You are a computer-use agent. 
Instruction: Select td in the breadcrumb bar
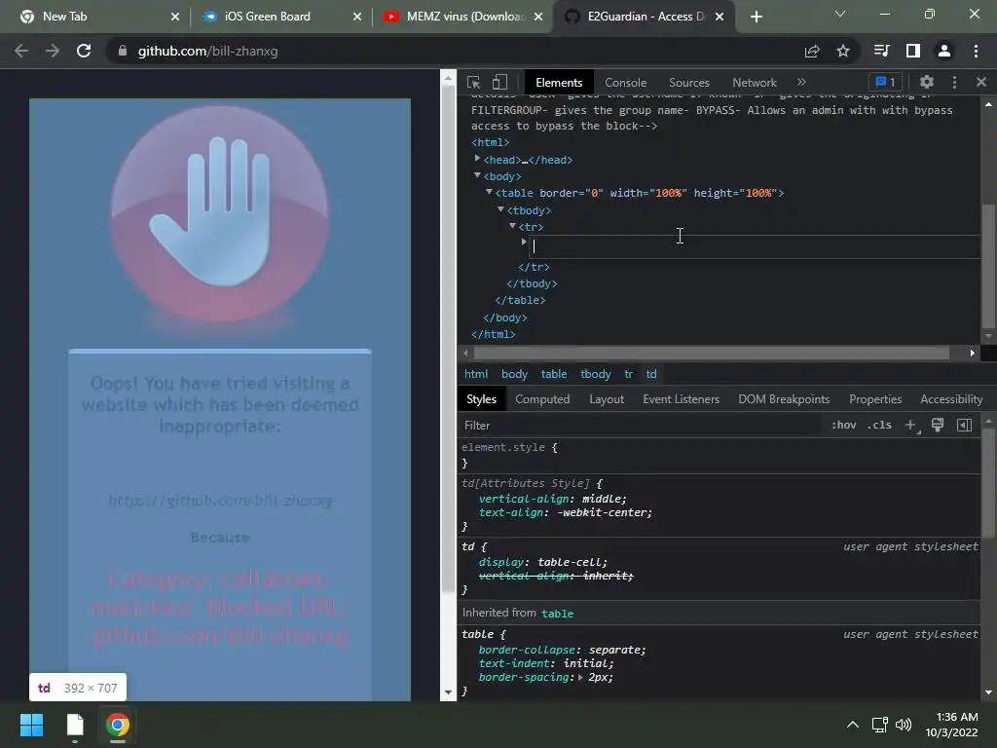pyautogui.click(x=651, y=374)
